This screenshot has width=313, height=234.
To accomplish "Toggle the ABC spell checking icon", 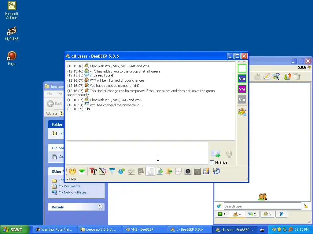I will [x=131, y=171].
